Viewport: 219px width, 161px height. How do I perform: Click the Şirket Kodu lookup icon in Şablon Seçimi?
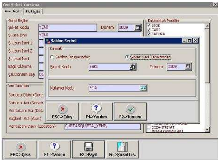[x=133, y=67]
